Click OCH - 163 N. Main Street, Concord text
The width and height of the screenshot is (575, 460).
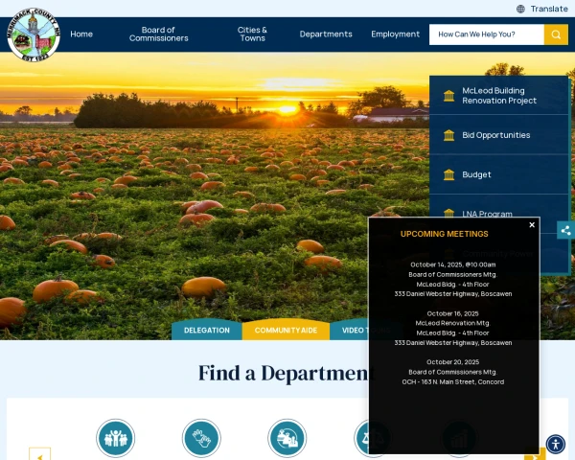pyautogui.click(x=453, y=381)
